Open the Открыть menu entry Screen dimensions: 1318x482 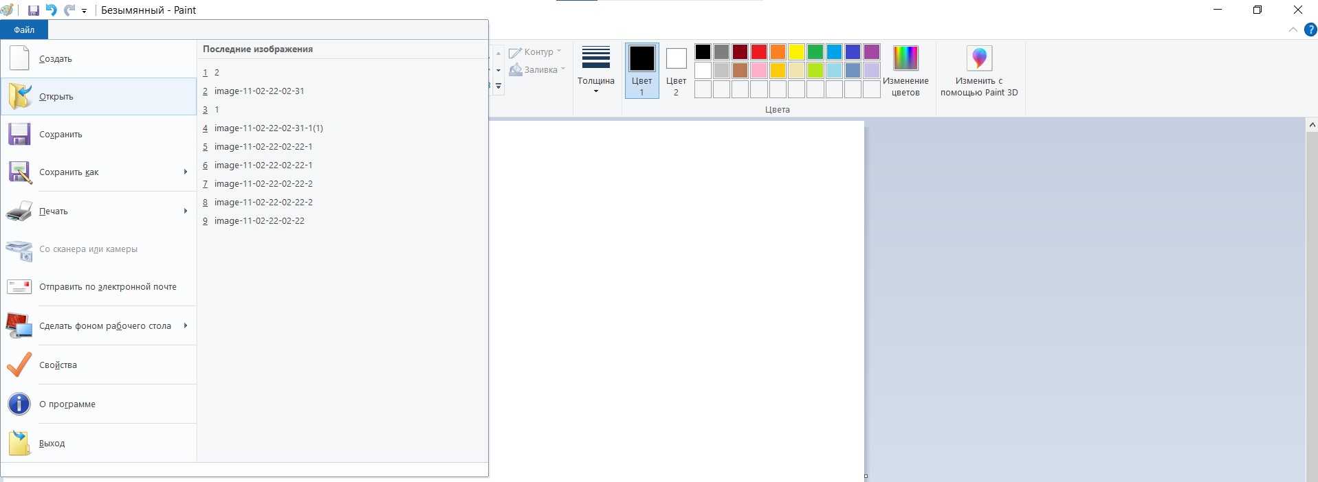(56, 97)
